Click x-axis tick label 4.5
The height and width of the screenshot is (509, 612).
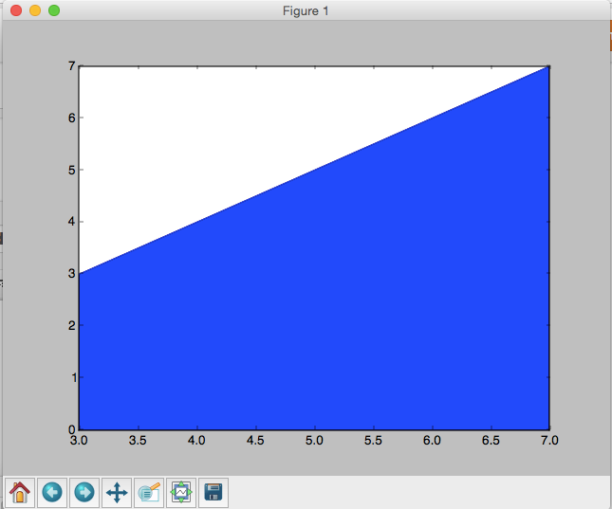tap(255, 441)
